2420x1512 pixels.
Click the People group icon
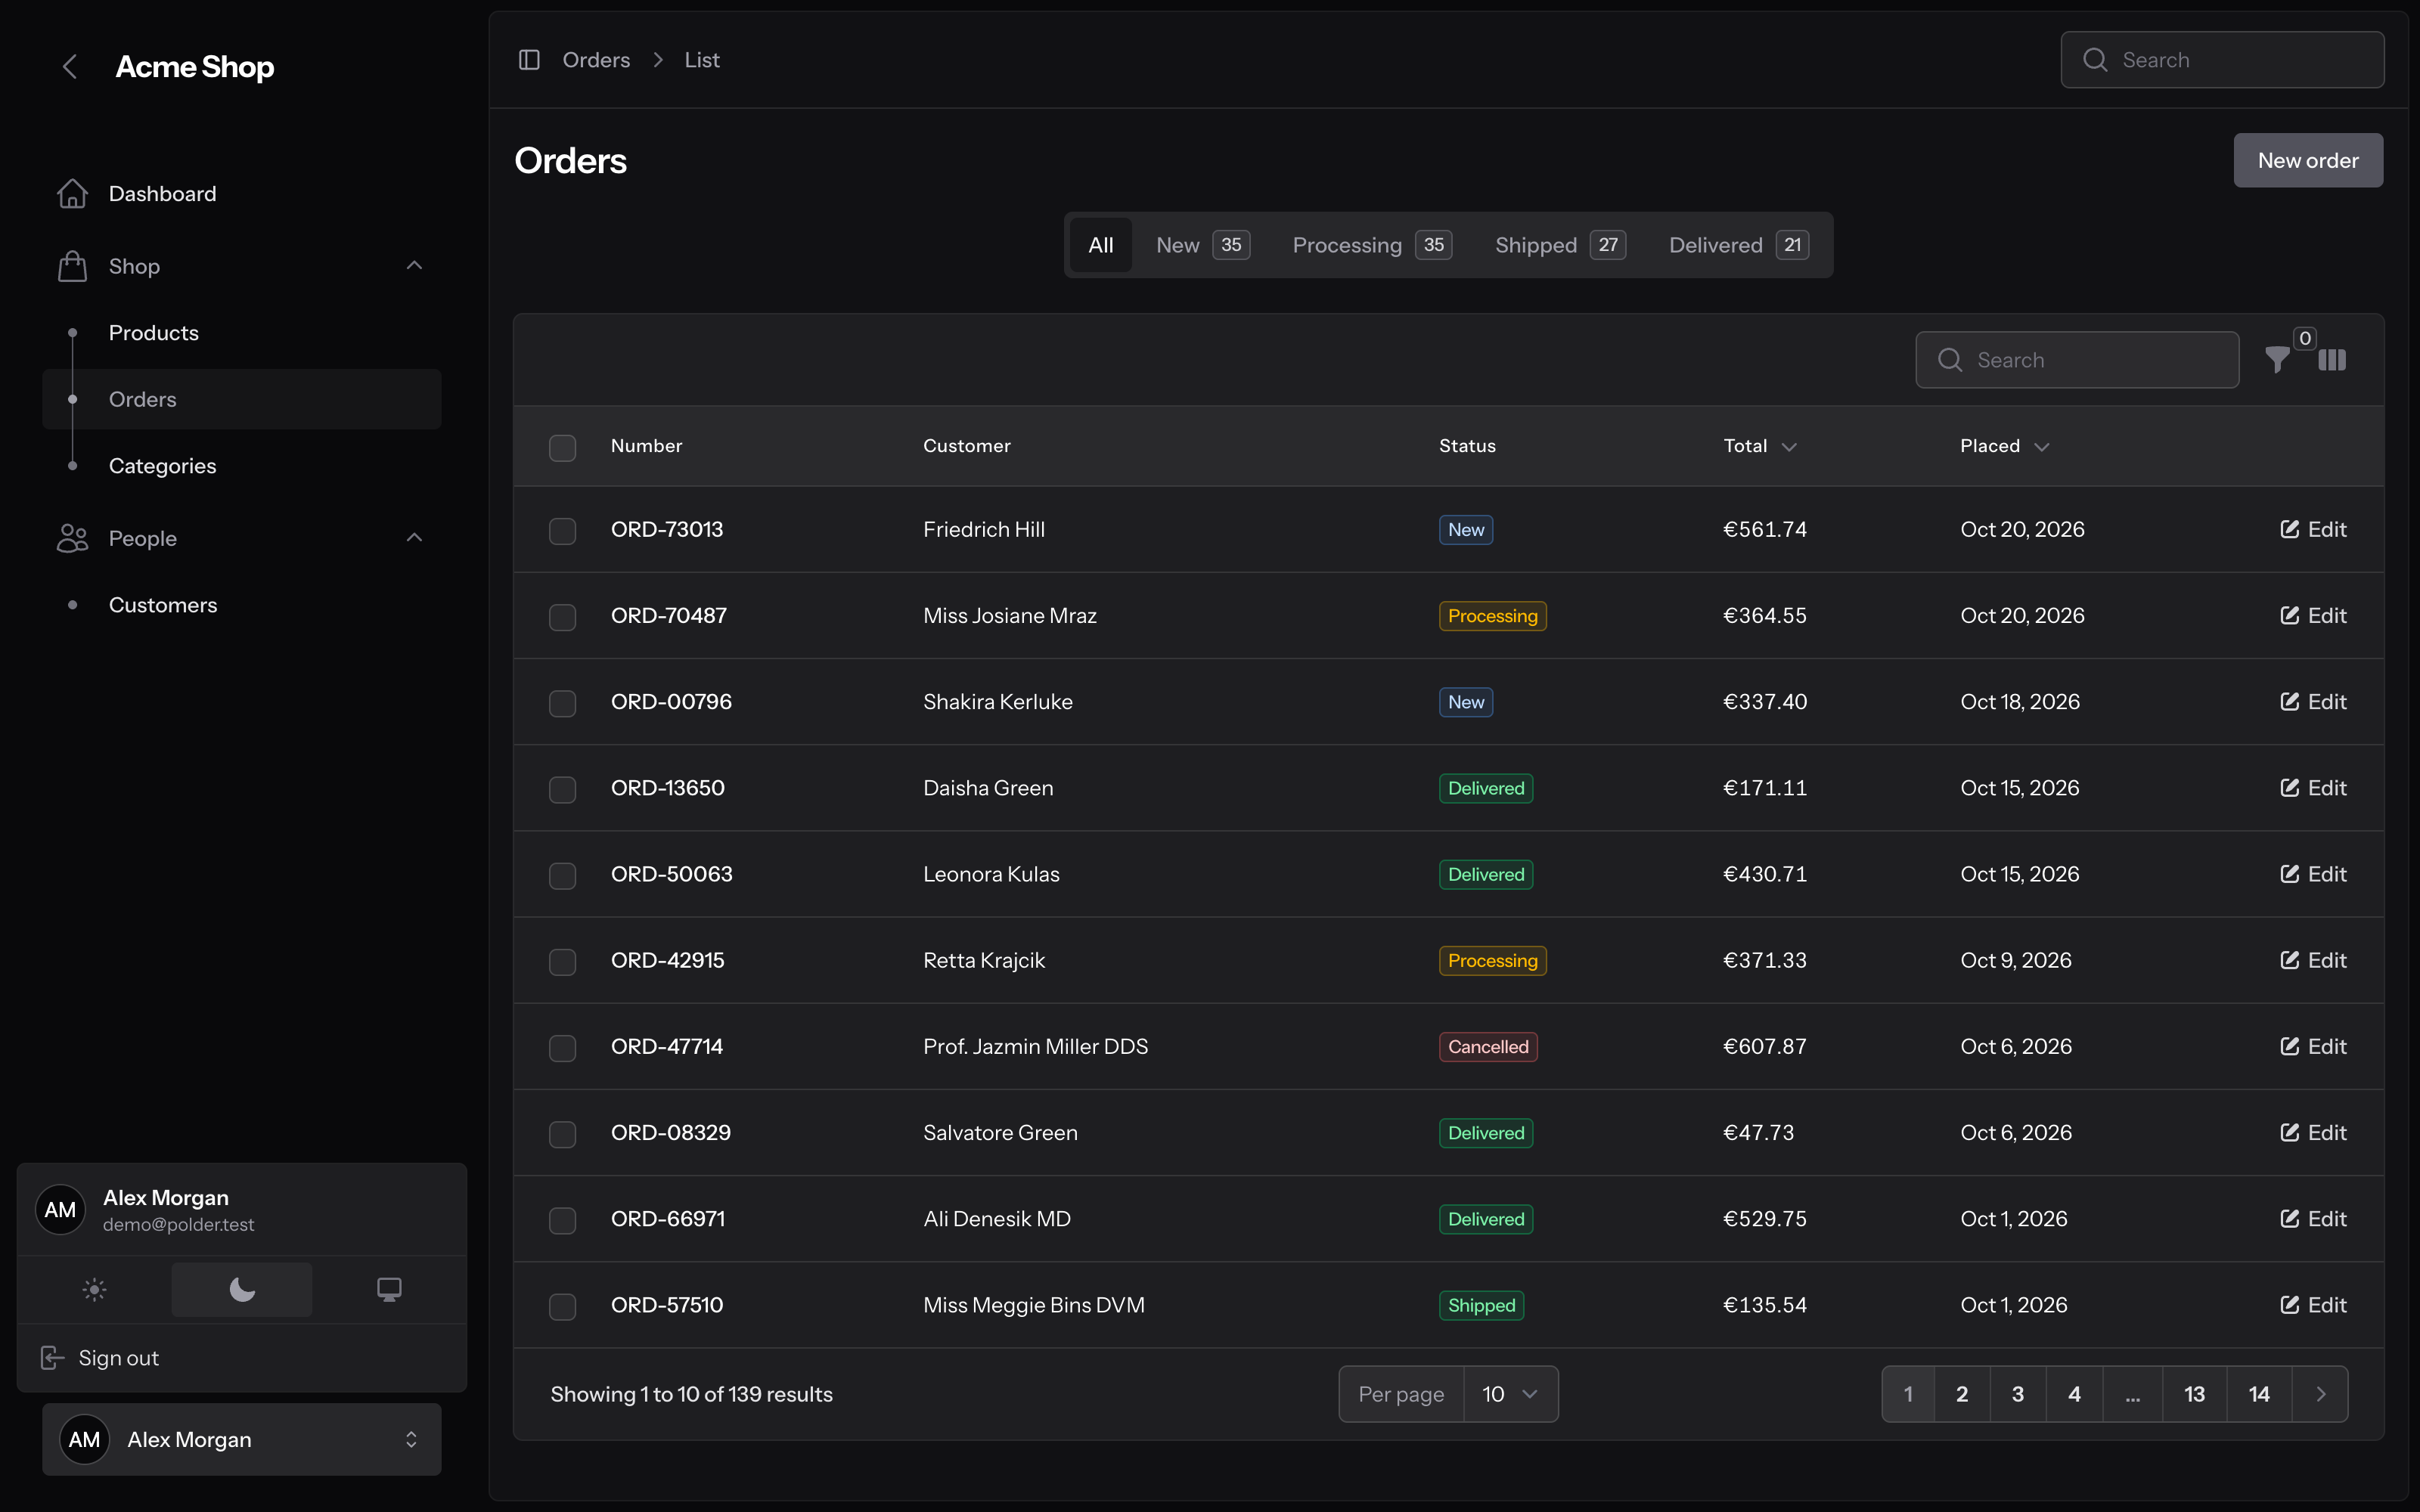point(72,538)
